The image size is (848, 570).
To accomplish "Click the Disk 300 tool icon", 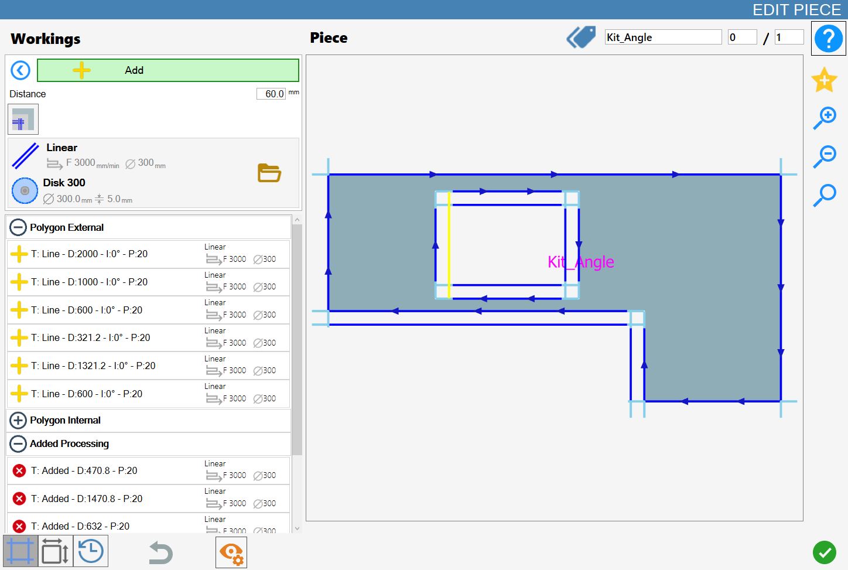I will pyautogui.click(x=25, y=190).
